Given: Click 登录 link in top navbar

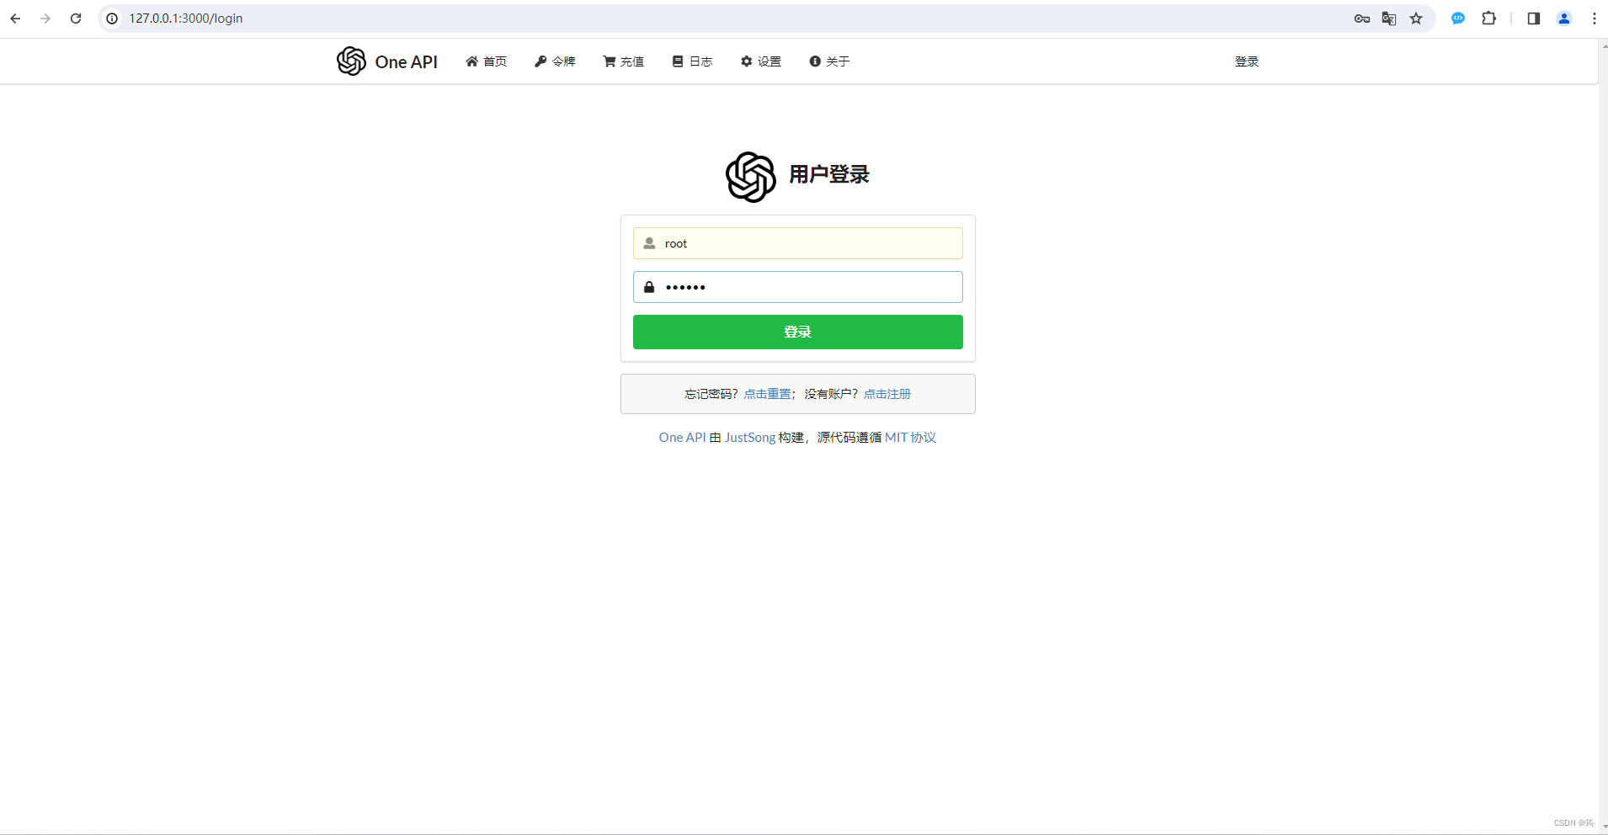Looking at the screenshot, I should [x=1246, y=61].
